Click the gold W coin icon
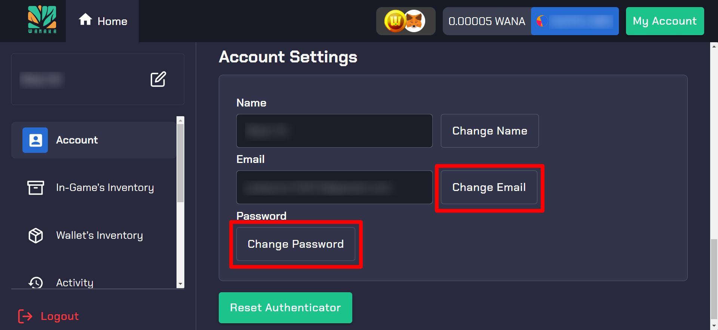Screen dimensions: 718x330 [x=395, y=21]
